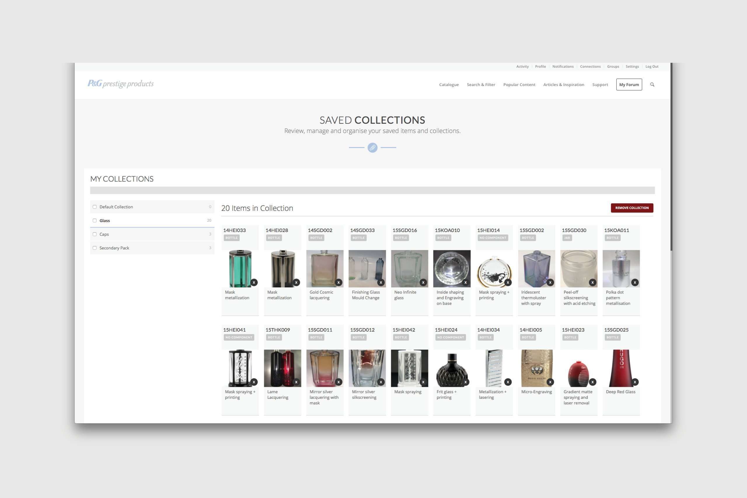Remove item 15SGD011 with its X icon
Screen dimensions: 747x498
click(338, 382)
